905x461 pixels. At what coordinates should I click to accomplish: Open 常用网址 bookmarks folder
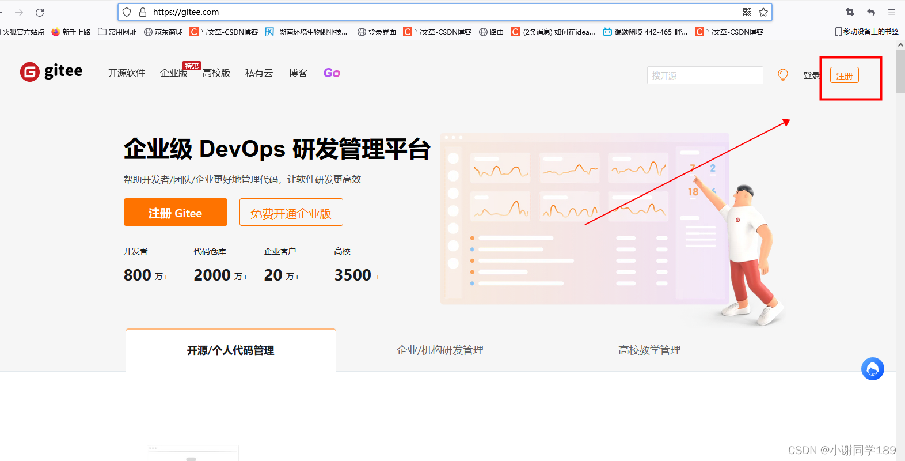point(117,32)
